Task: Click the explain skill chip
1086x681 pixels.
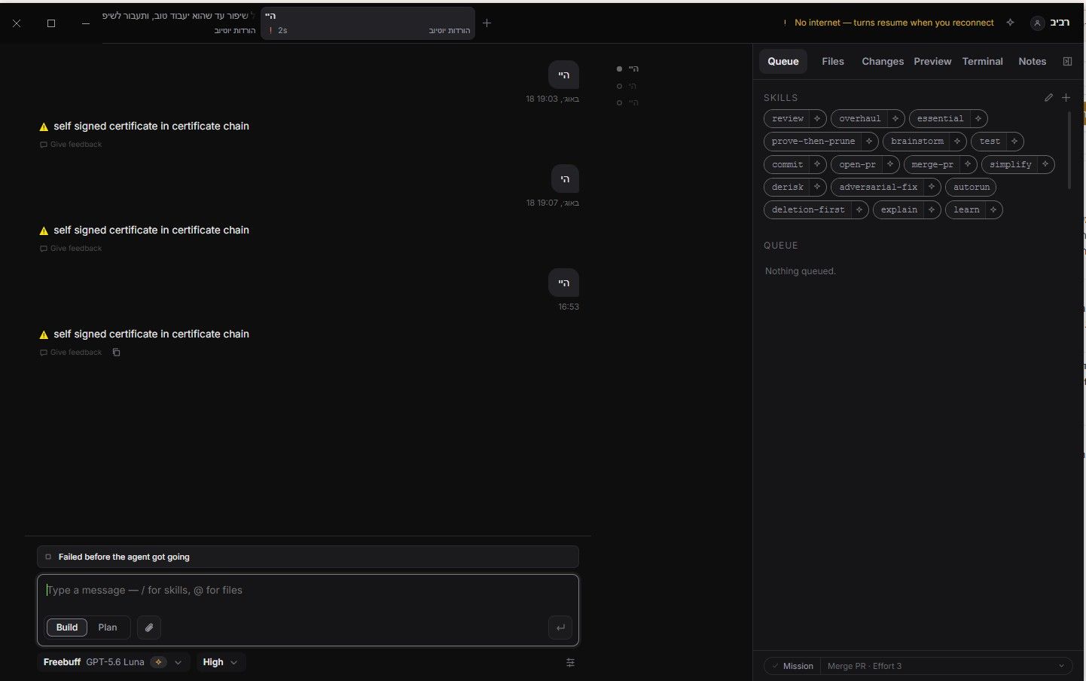Action: tap(899, 209)
